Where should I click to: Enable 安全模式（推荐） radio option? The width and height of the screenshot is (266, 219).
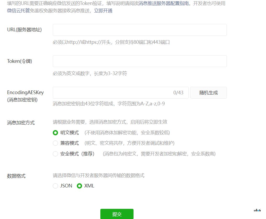(x=55, y=154)
